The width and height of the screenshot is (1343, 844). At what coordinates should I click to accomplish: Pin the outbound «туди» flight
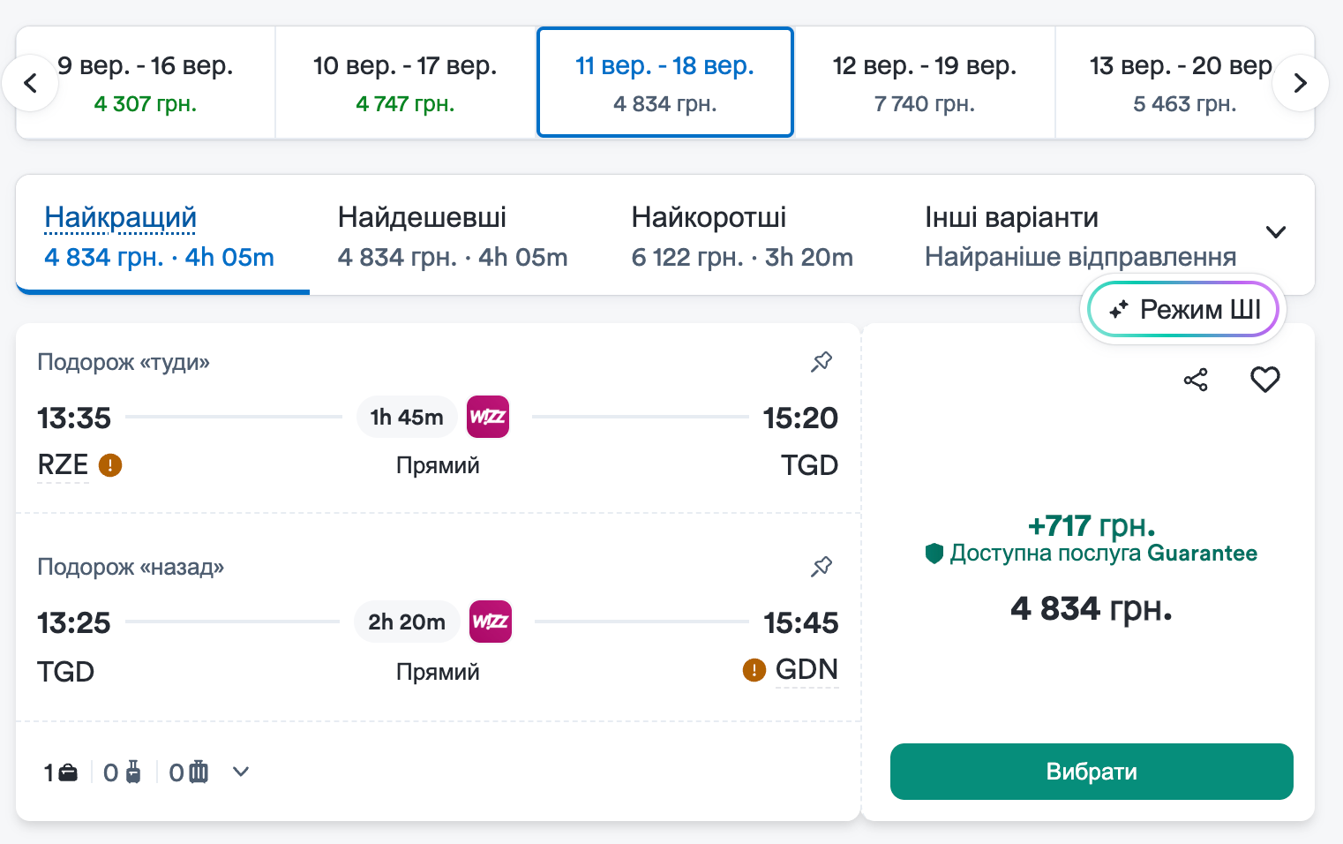[822, 361]
